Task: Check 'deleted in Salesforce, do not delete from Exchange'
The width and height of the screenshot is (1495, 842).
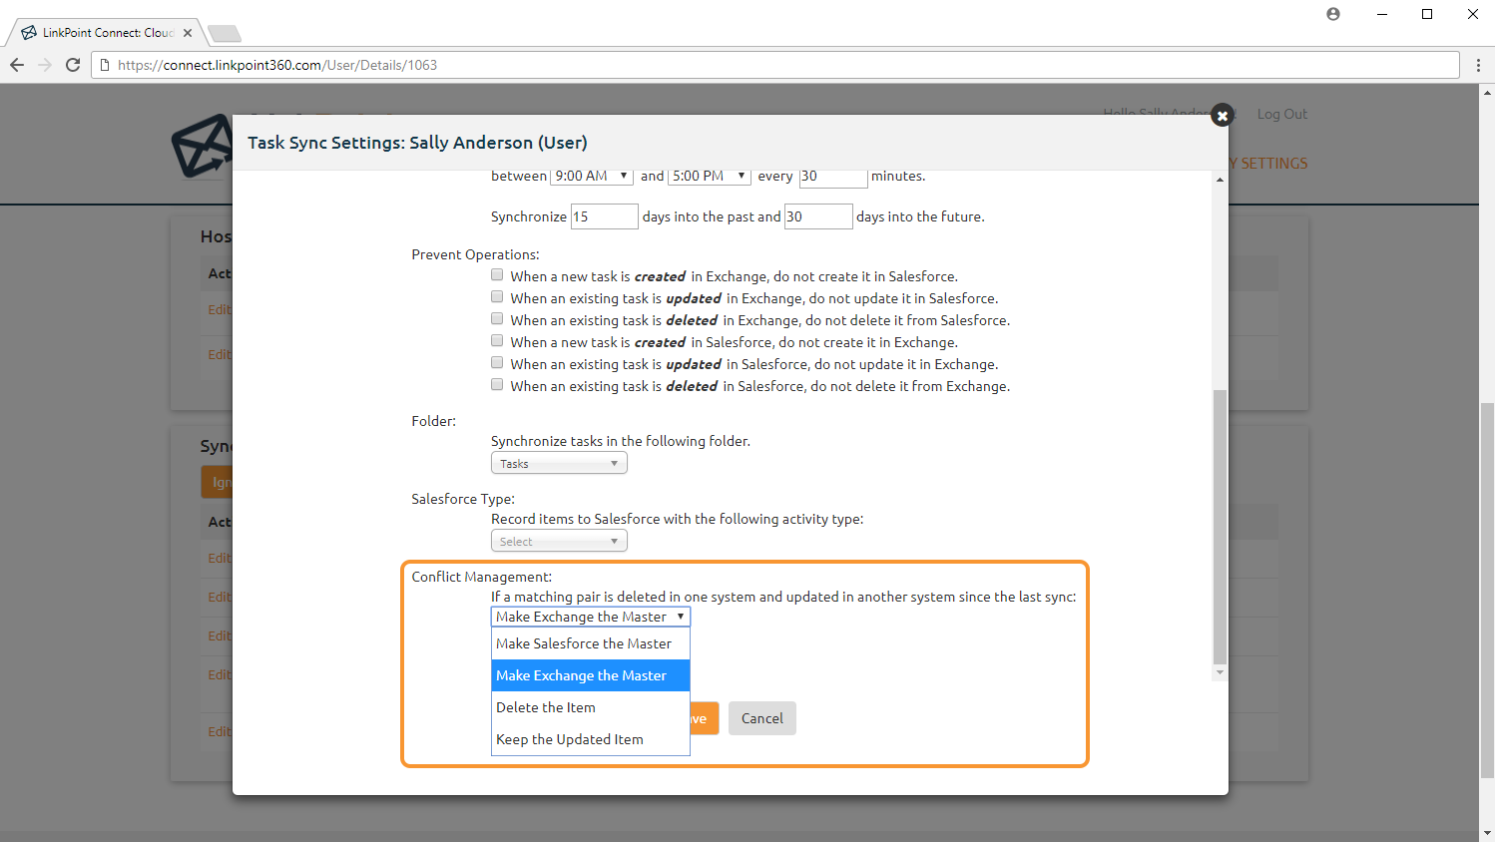Action: coord(497,384)
